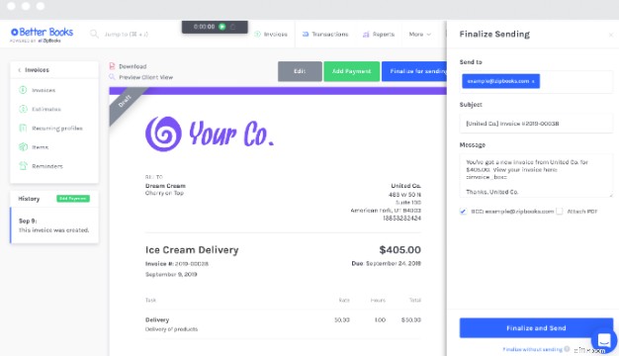Click the Finalize without sending help icon
619x356 pixels.
tap(567, 349)
